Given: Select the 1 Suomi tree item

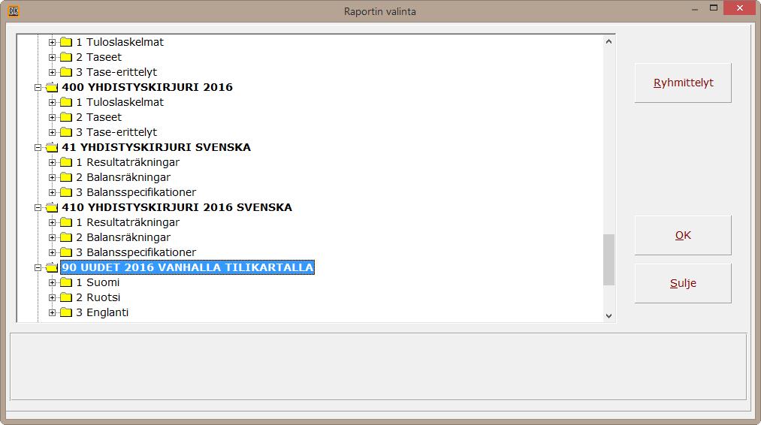Looking at the screenshot, I should pos(98,282).
